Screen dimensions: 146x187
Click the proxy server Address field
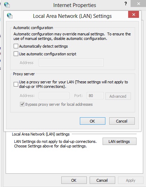click(x=54, y=96)
